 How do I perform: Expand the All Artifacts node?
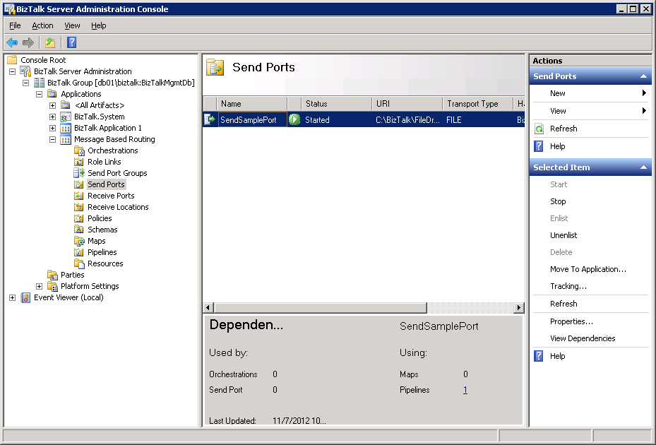[x=53, y=105]
